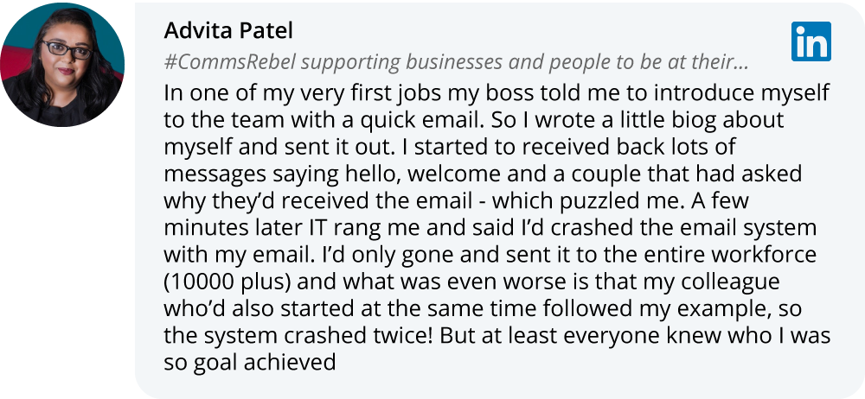Click the final words 'so goal achieved'
865x399 pixels.
pyautogui.click(x=250, y=363)
